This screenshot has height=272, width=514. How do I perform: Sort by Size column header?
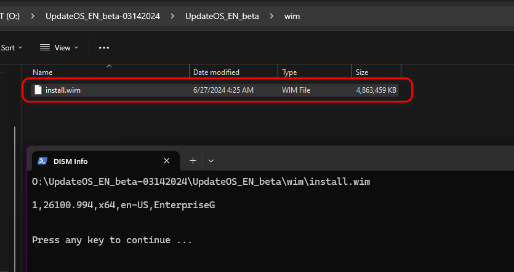(x=362, y=72)
